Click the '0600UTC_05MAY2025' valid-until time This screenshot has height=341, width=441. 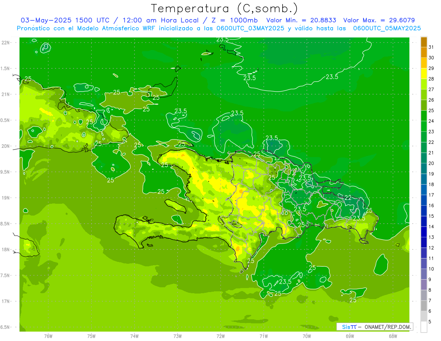(387, 28)
